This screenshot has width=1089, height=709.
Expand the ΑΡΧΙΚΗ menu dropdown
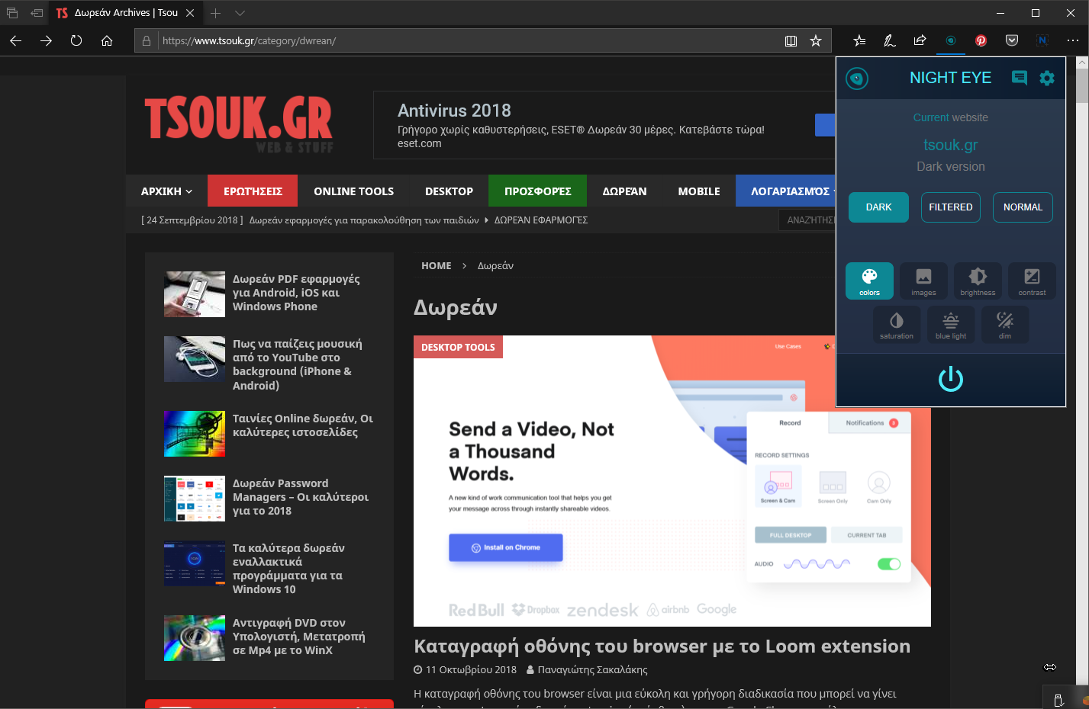(166, 191)
